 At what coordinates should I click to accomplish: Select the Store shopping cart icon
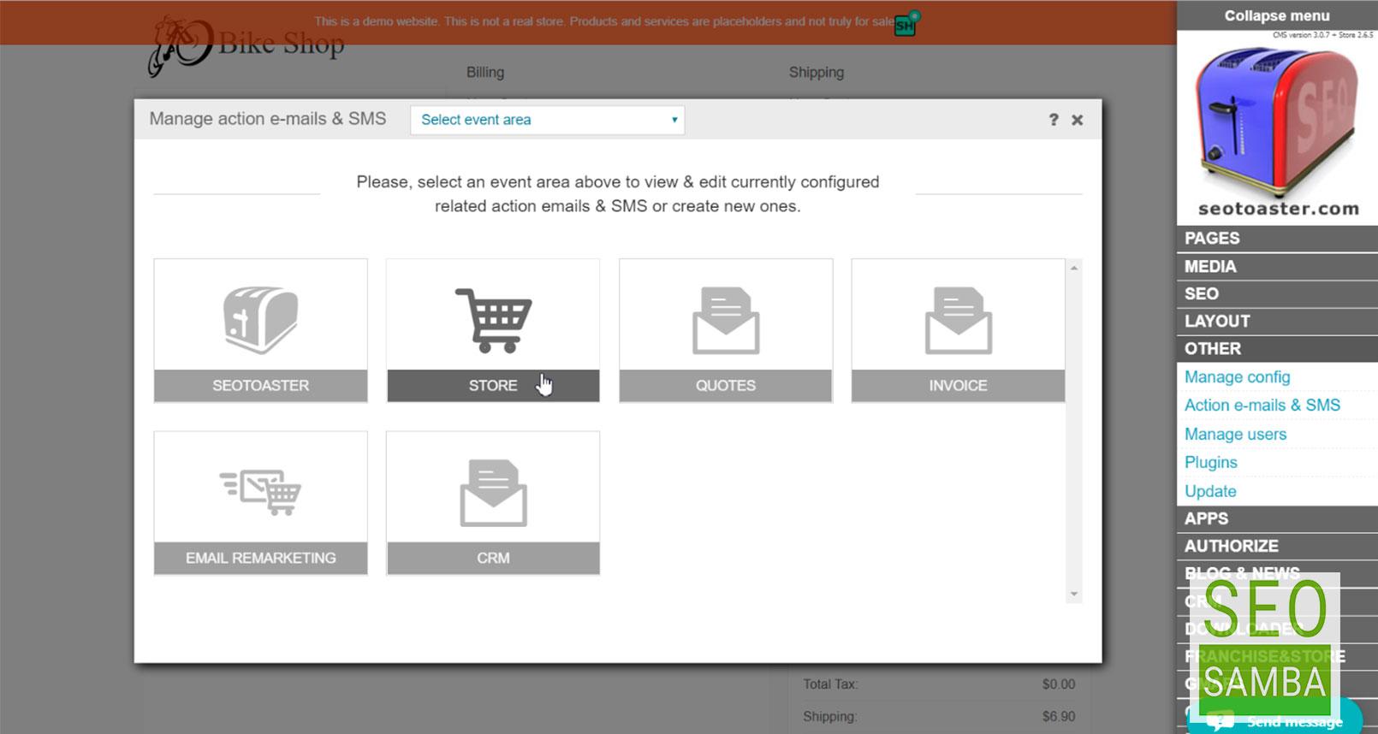(493, 320)
